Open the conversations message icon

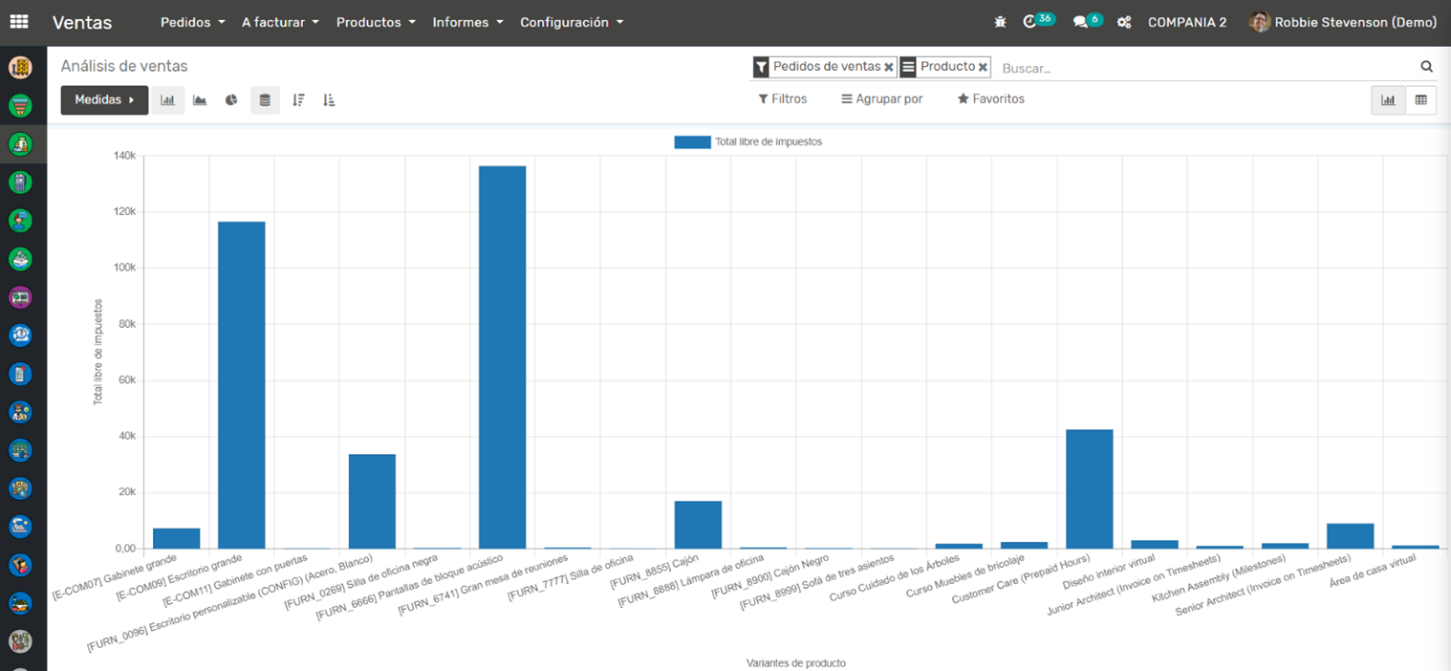pyautogui.click(x=1080, y=22)
